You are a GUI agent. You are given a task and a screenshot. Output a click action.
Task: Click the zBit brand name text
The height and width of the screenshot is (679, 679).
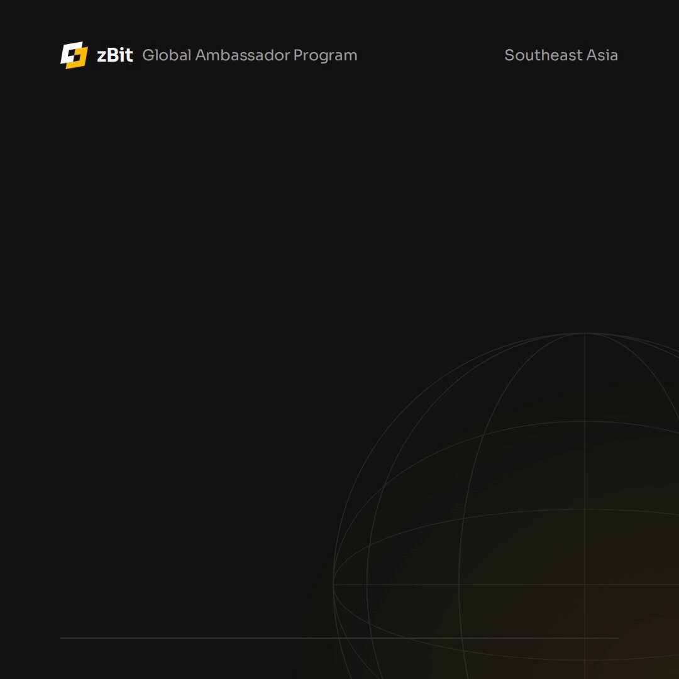(115, 55)
